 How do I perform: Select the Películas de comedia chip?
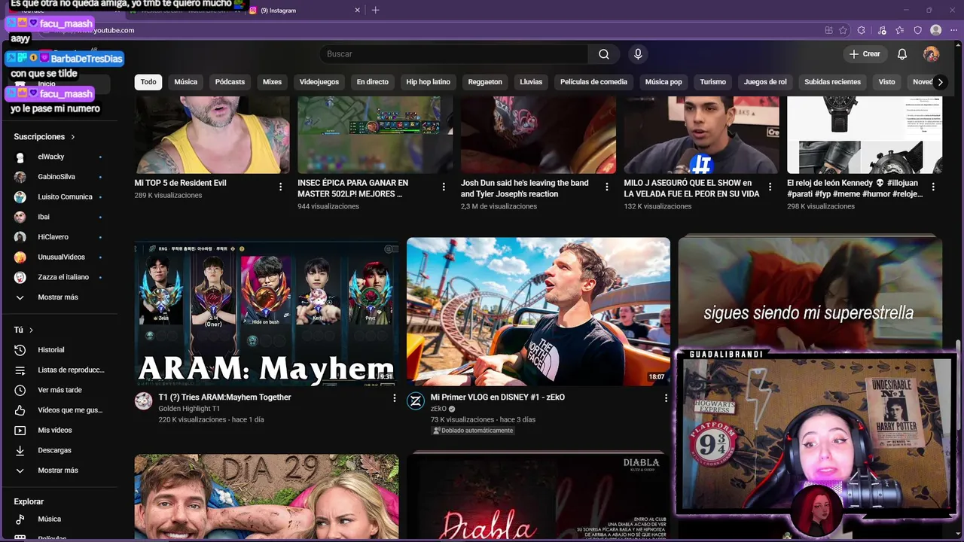593,82
